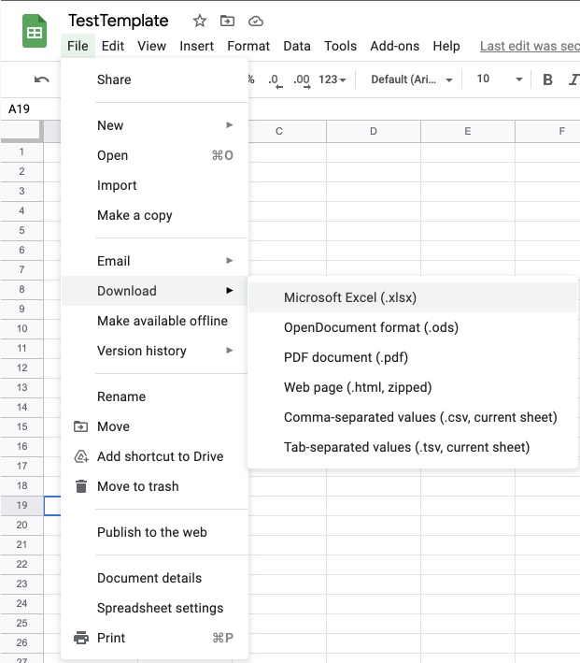Image resolution: width=580 pixels, height=663 pixels.
Task: Open the Add-ons menu
Action: pos(394,46)
